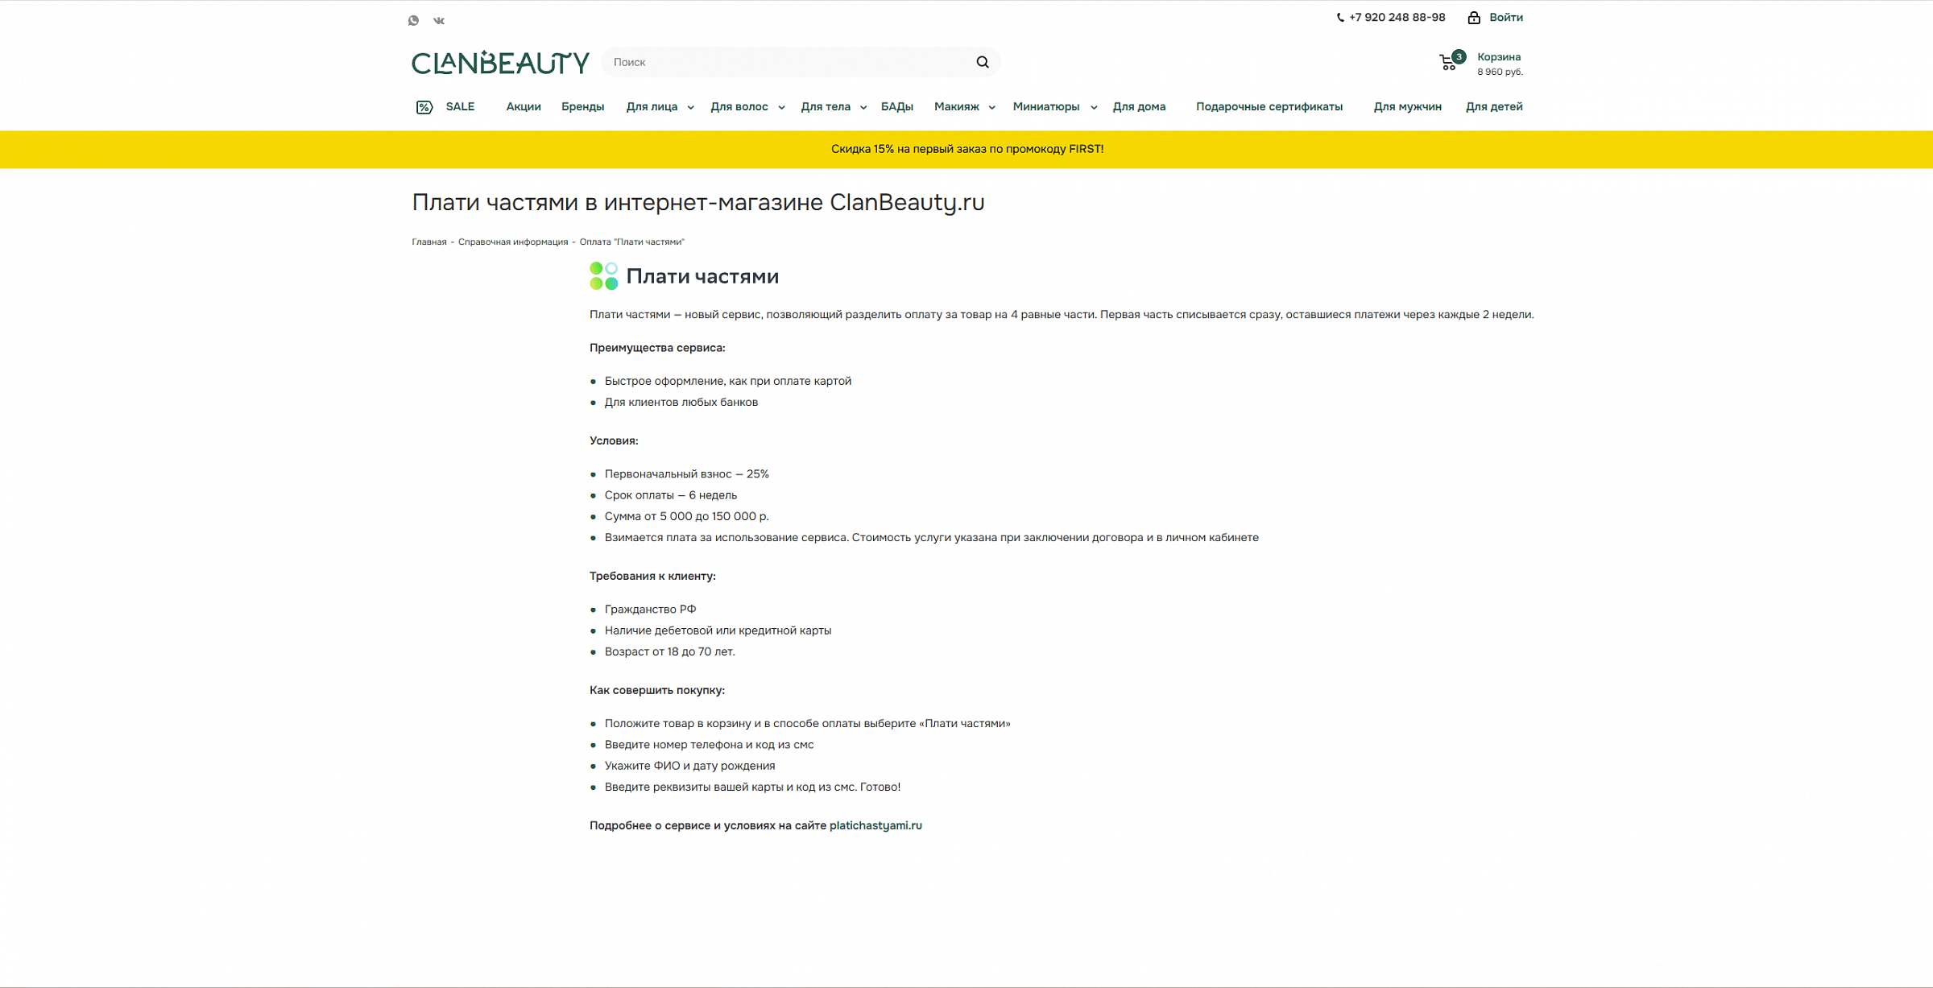Follow the platichastyami.ru link
The width and height of the screenshot is (1933, 988).
point(875,825)
